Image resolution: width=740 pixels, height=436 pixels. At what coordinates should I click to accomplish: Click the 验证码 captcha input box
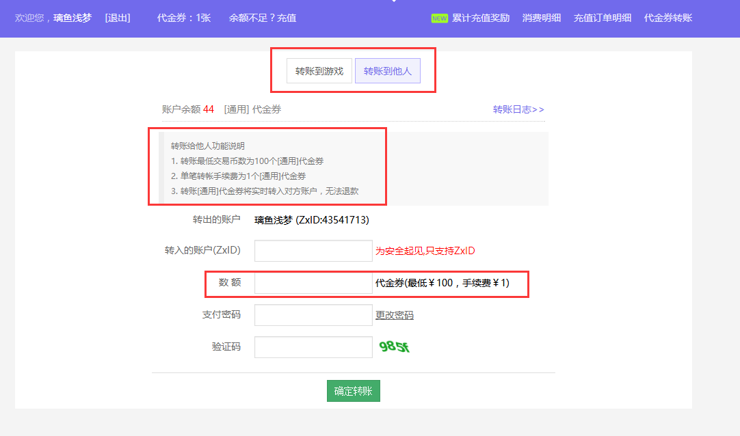pos(313,347)
